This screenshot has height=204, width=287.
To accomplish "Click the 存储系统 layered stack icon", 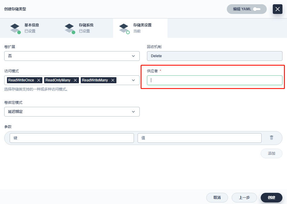I will 70,28.
